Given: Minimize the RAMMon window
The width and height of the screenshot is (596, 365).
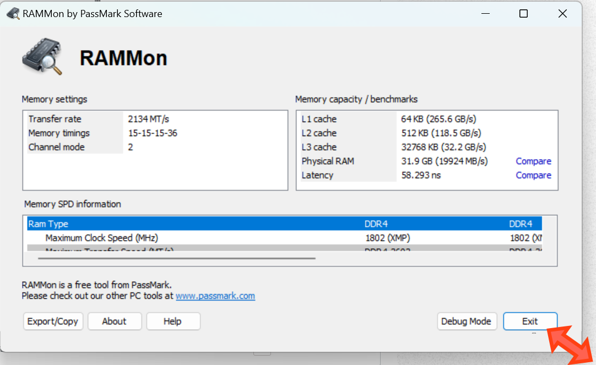Looking at the screenshot, I should pos(485,14).
